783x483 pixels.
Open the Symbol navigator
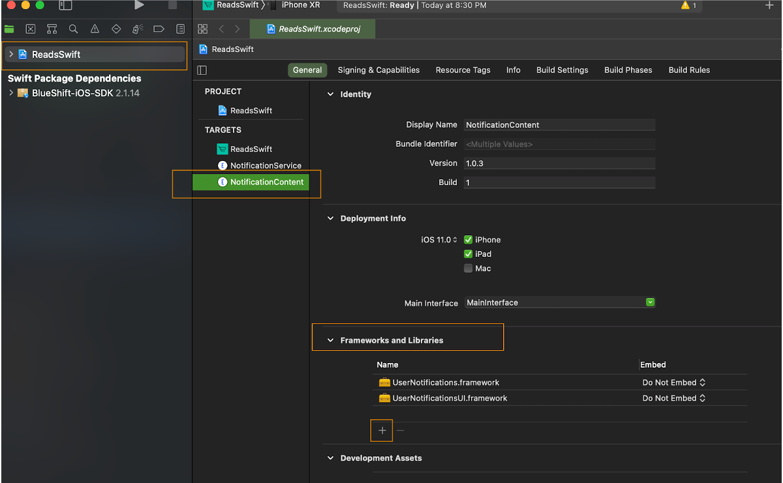tap(52, 29)
